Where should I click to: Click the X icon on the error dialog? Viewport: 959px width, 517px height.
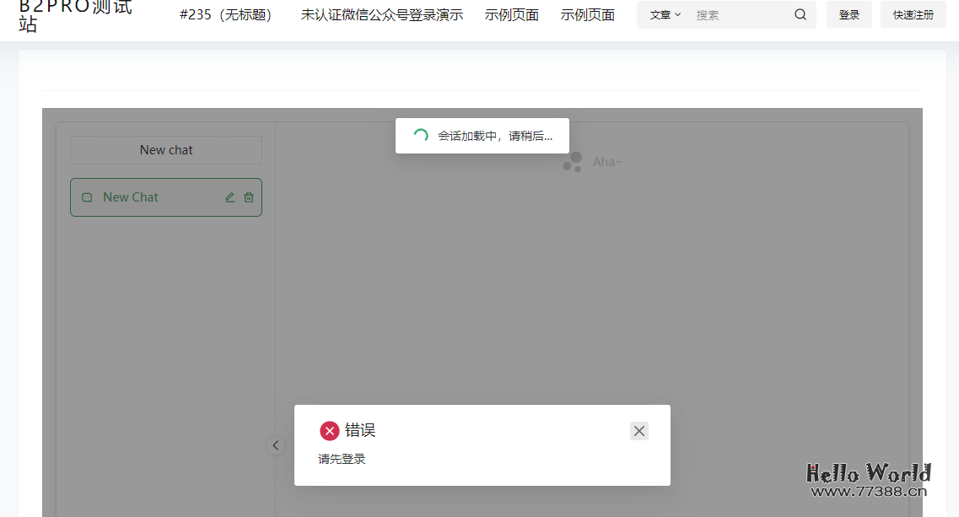point(638,430)
